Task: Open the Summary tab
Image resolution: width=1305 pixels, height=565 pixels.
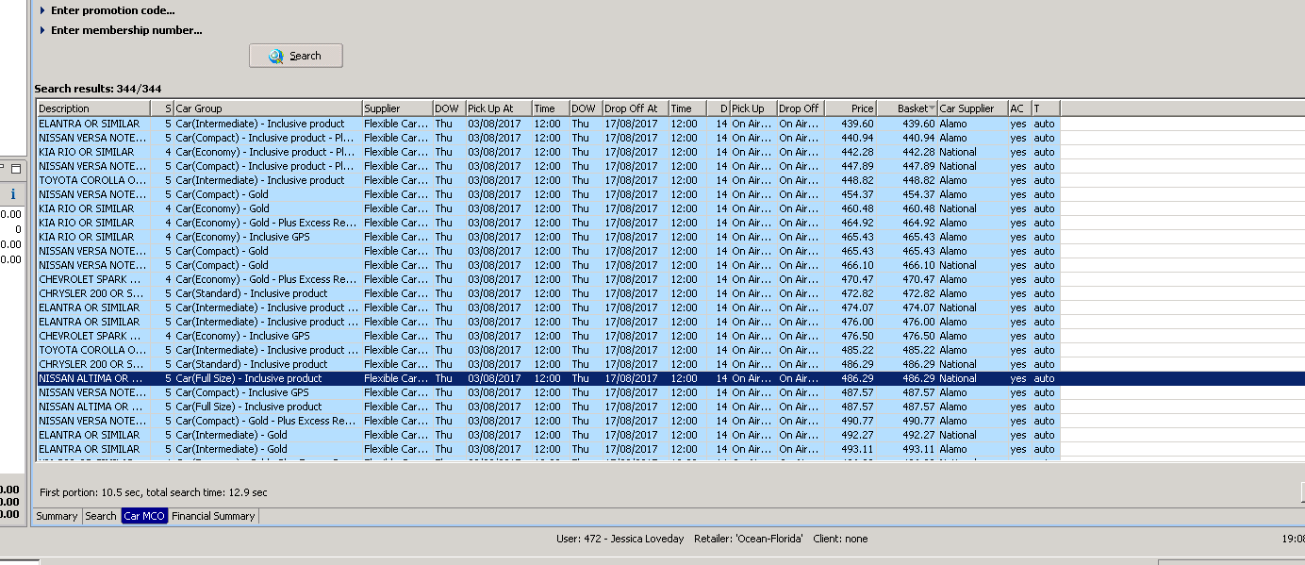Action: [x=57, y=516]
